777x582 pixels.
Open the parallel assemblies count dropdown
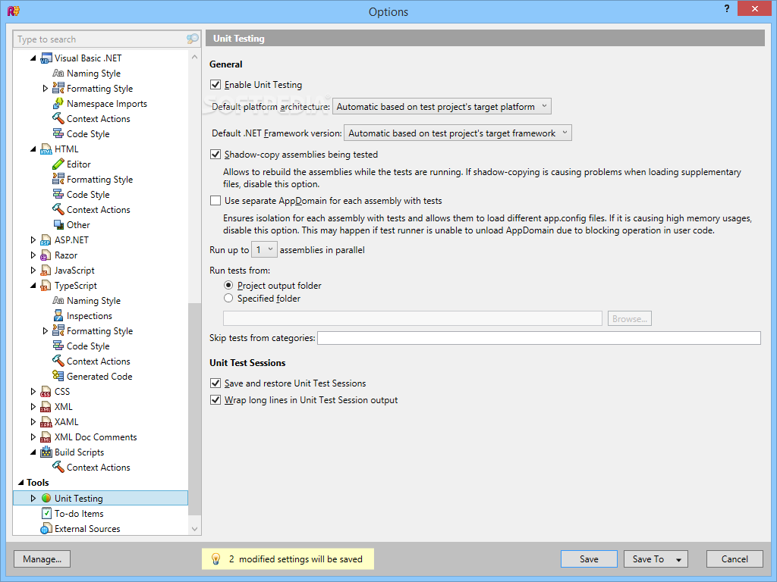click(264, 250)
